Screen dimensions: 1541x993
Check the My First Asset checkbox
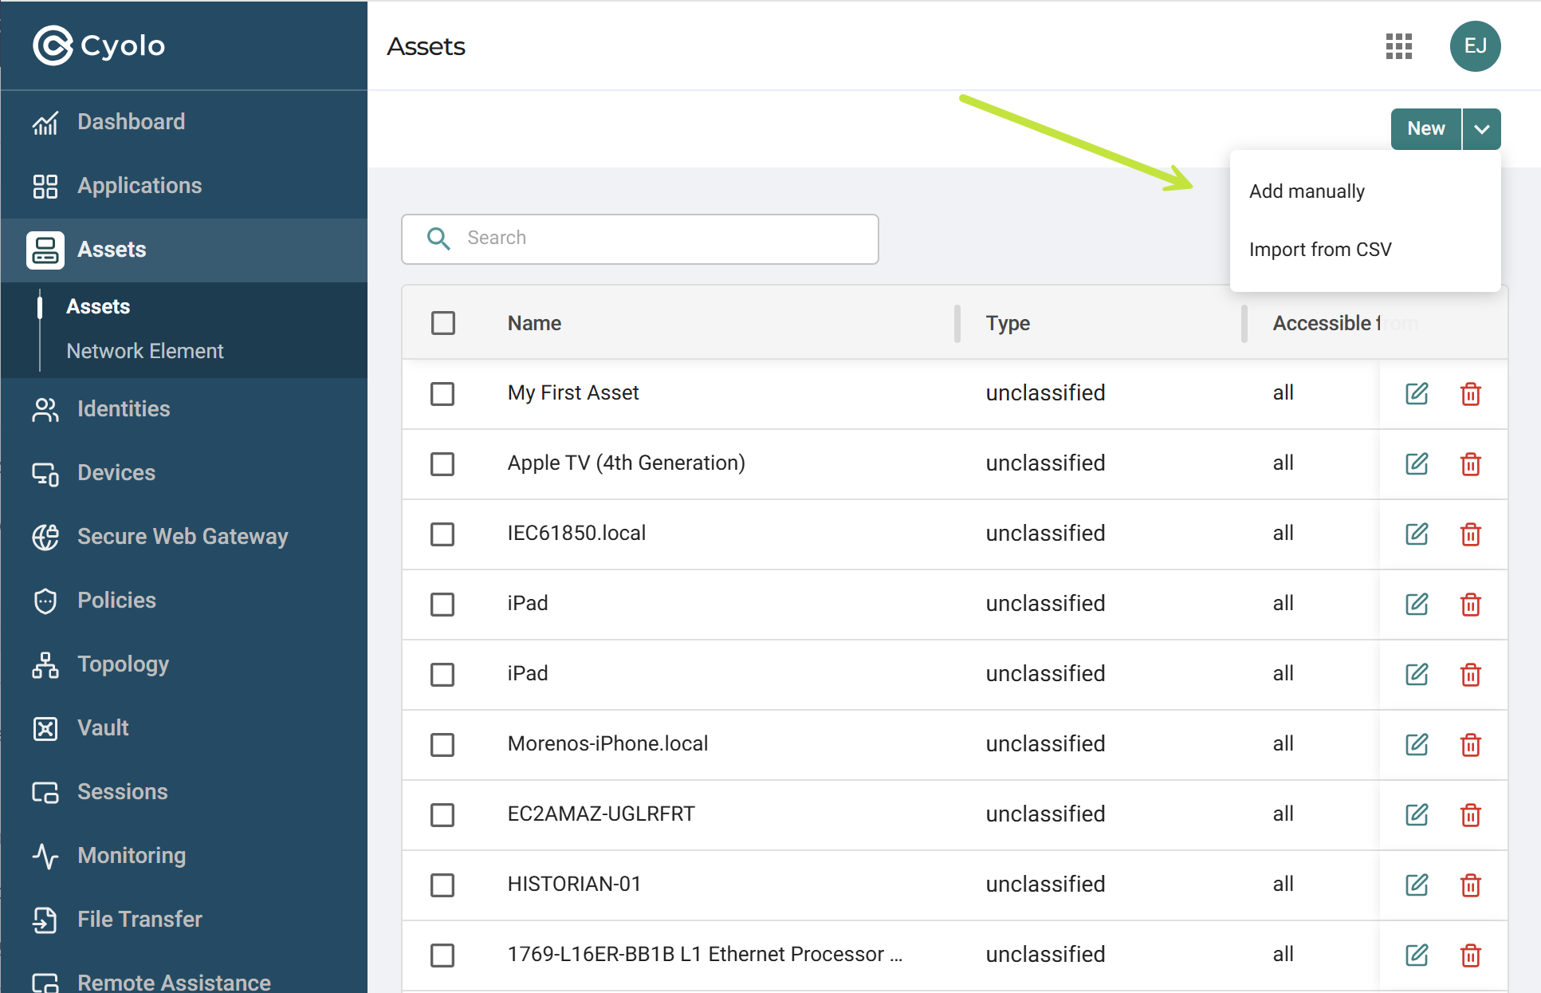tap(442, 394)
